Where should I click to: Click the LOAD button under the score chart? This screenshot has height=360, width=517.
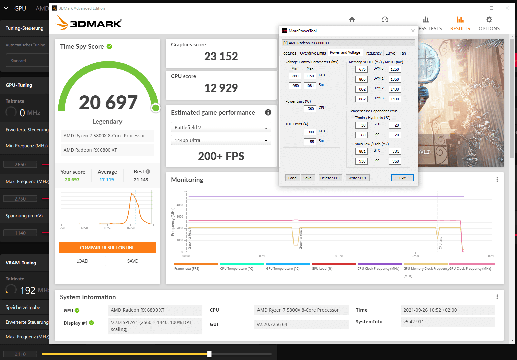pos(82,261)
